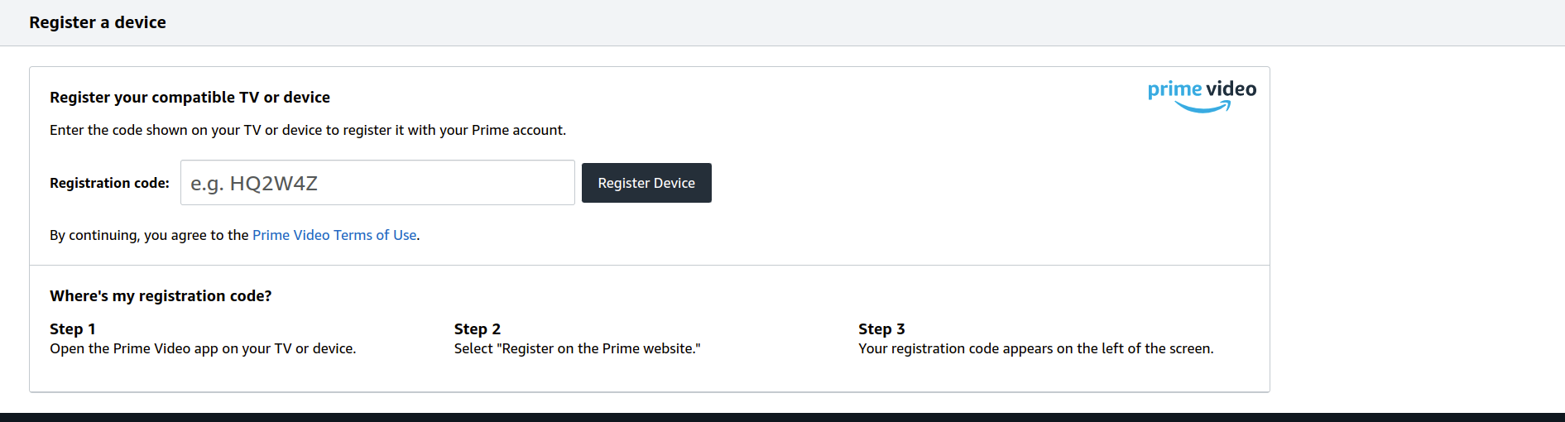Click the "By continuing, you agree" text
The height and width of the screenshot is (422, 1565).
click(x=149, y=235)
